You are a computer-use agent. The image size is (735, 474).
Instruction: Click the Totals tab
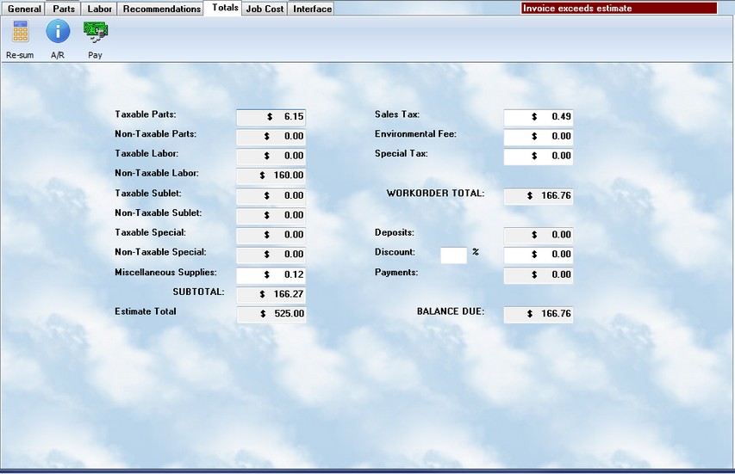[x=225, y=8]
